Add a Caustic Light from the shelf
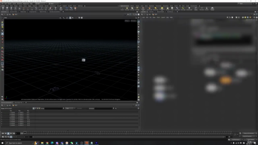The height and width of the screenshot is (145, 258). click(x=177, y=8)
